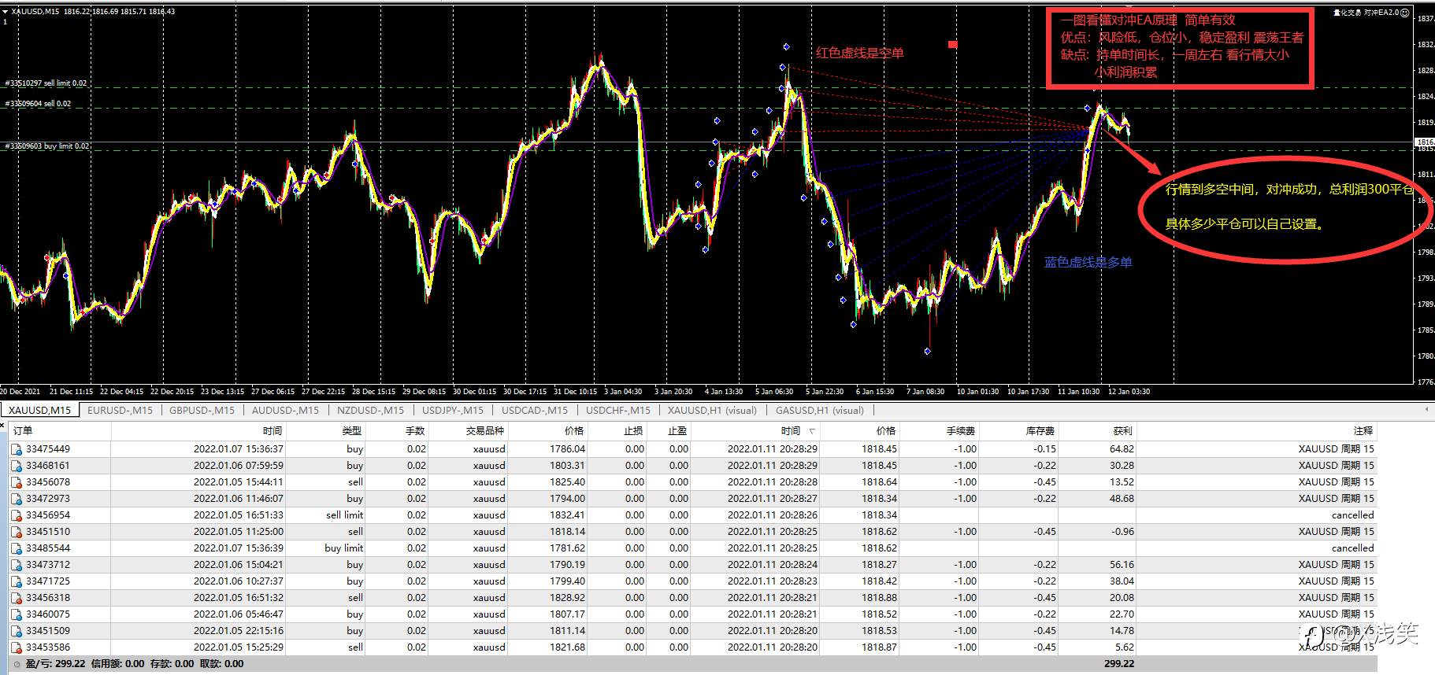This screenshot has width=1435, height=675.
Task: Click order icon for ticket 33460075
Action: pyautogui.click(x=17, y=614)
